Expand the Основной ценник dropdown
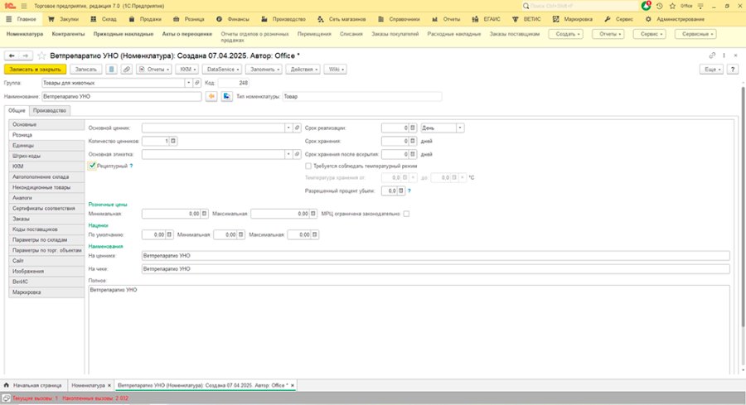 point(288,128)
